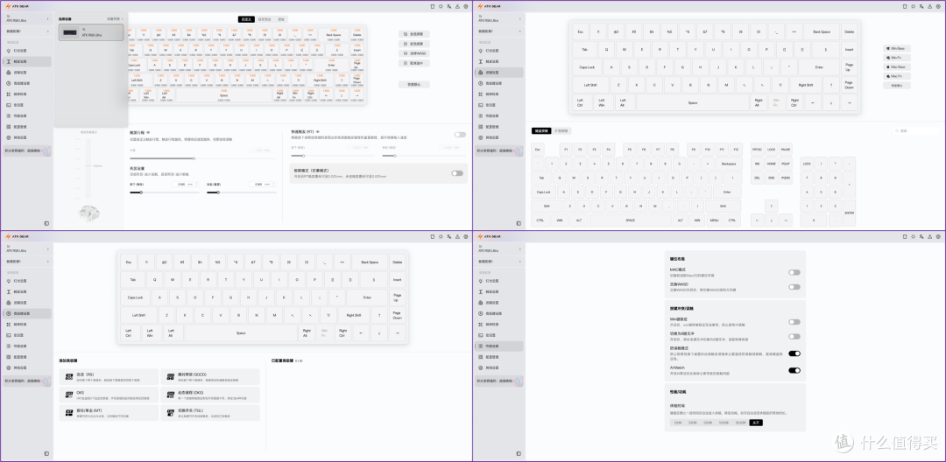
Task: Open settings gear in bottom-right window header
Action: [x=939, y=237]
